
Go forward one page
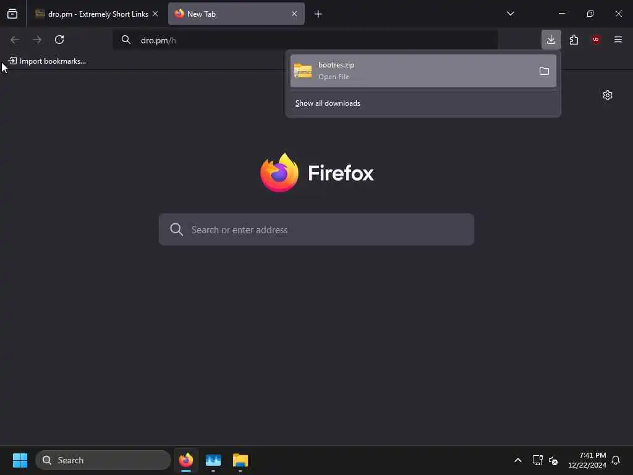(x=37, y=40)
